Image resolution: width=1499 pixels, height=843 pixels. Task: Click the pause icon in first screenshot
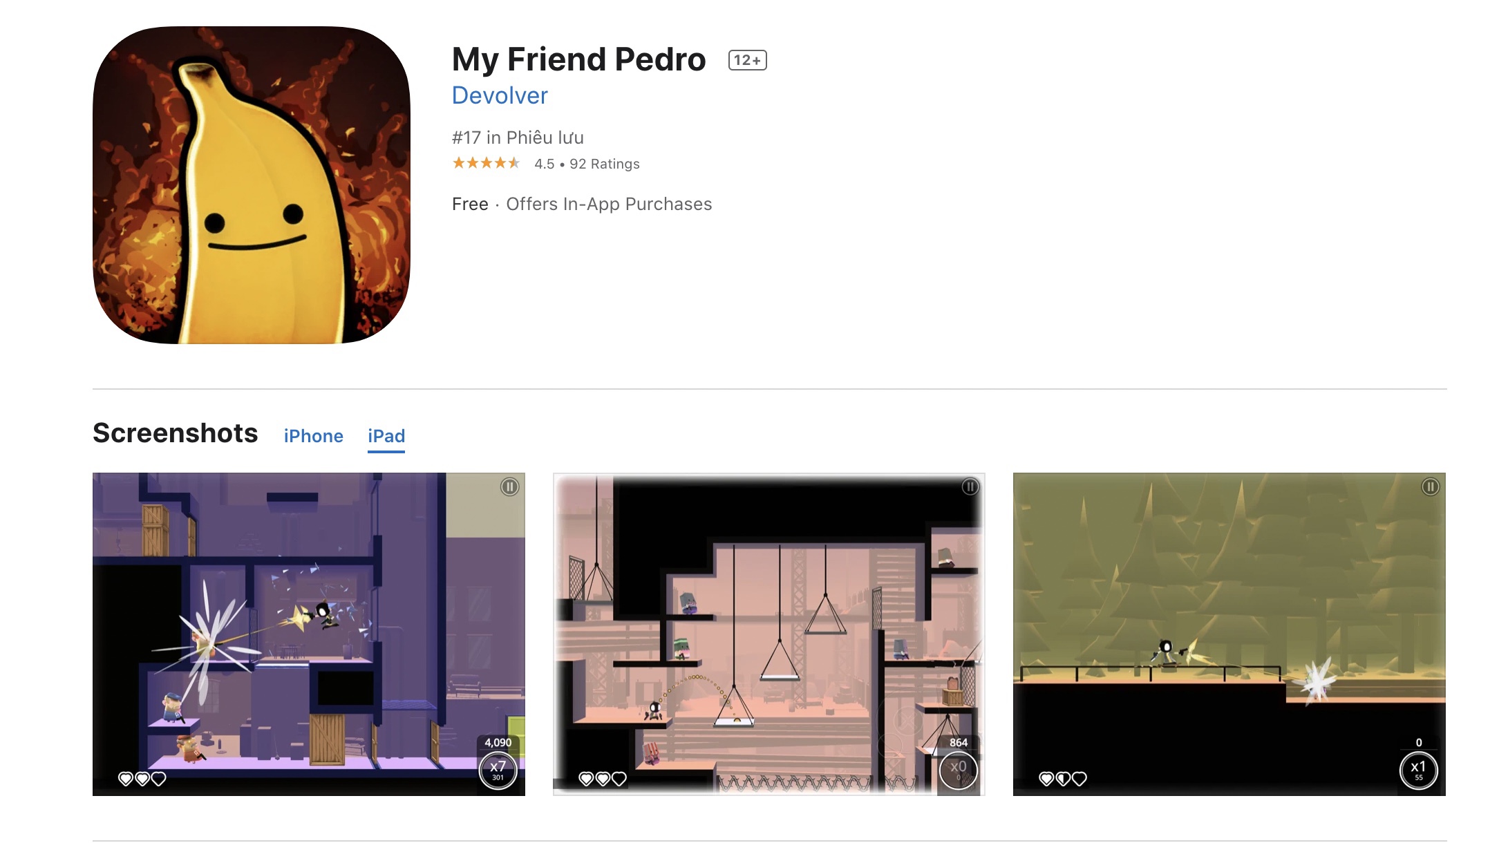509,487
